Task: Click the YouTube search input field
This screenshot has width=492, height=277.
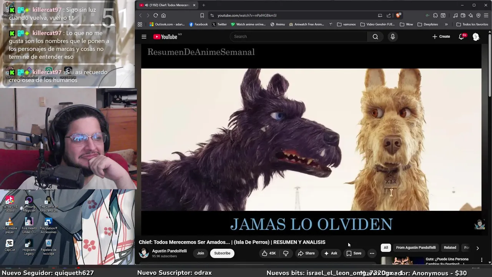Action: pyautogui.click(x=299, y=37)
